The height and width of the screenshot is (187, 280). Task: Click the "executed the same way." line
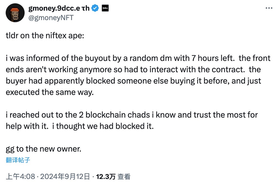49,92
